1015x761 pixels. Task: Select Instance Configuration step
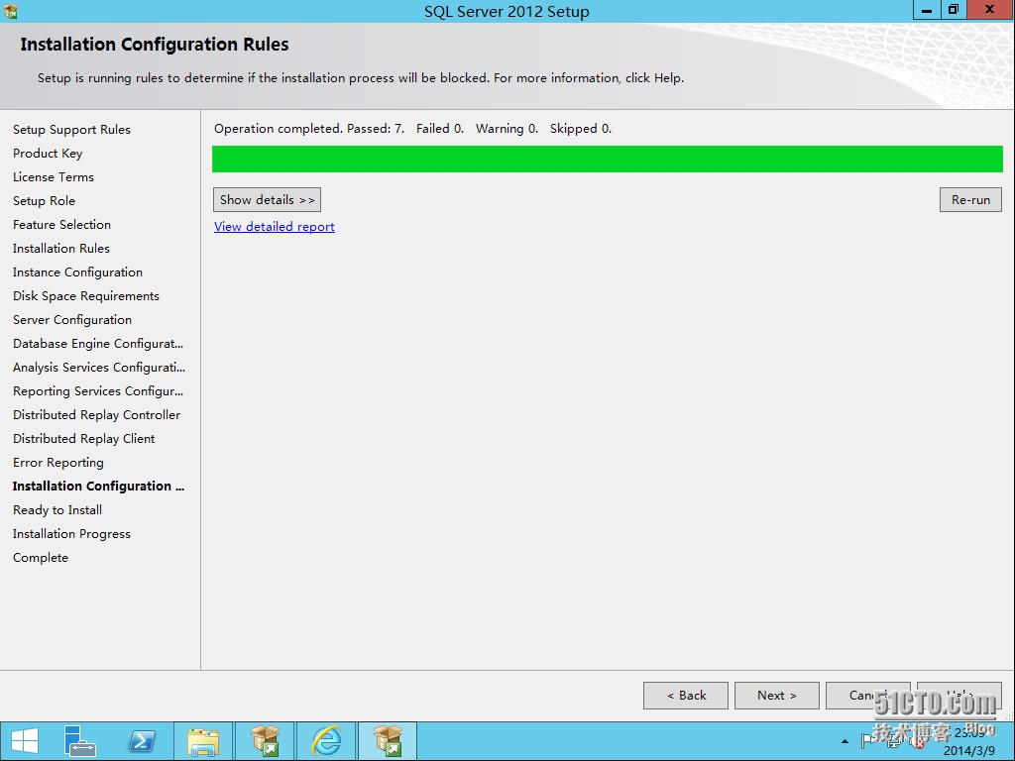pyautogui.click(x=77, y=272)
